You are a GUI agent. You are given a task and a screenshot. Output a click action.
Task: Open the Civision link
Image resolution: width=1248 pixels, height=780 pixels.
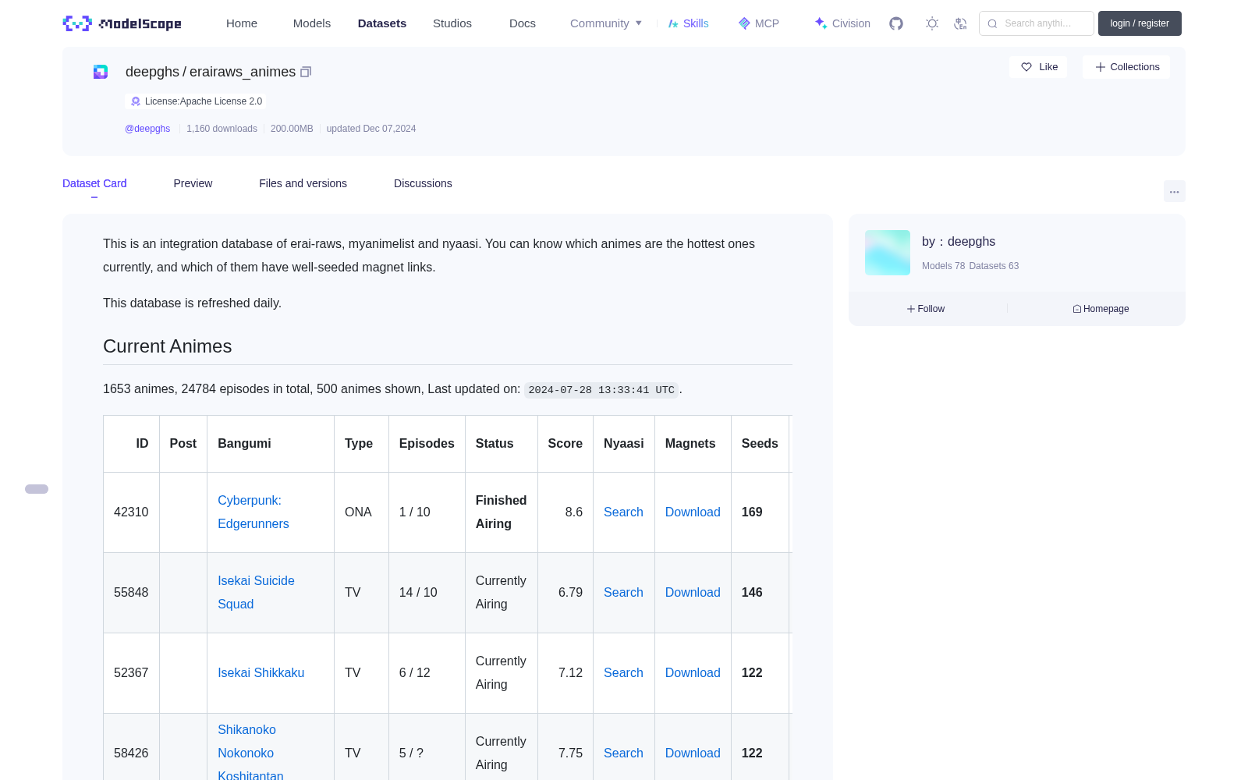coord(842,23)
